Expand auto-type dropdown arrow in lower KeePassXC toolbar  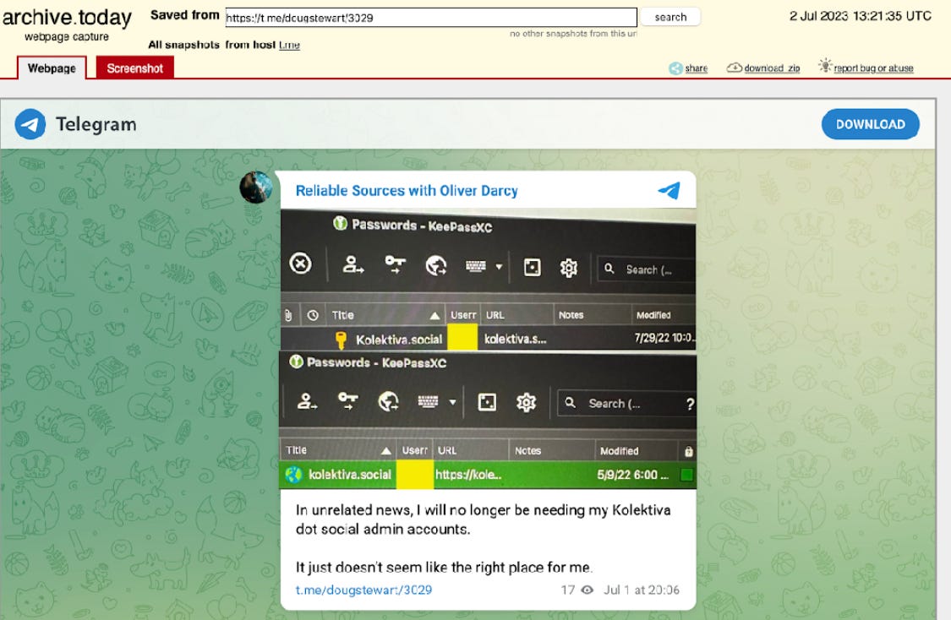452,402
